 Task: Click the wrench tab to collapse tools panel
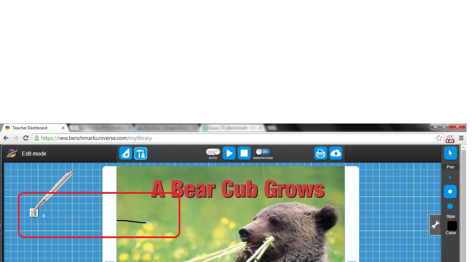pyautogui.click(x=435, y=225)
